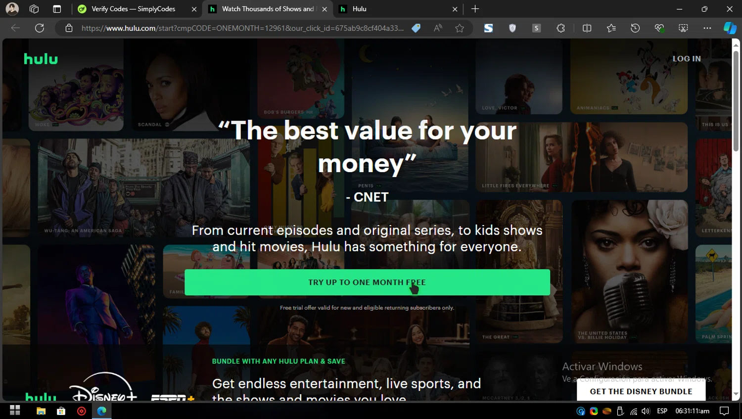
Task: Switch ESP keyboard language indicator
Action: tap(662, 411)
